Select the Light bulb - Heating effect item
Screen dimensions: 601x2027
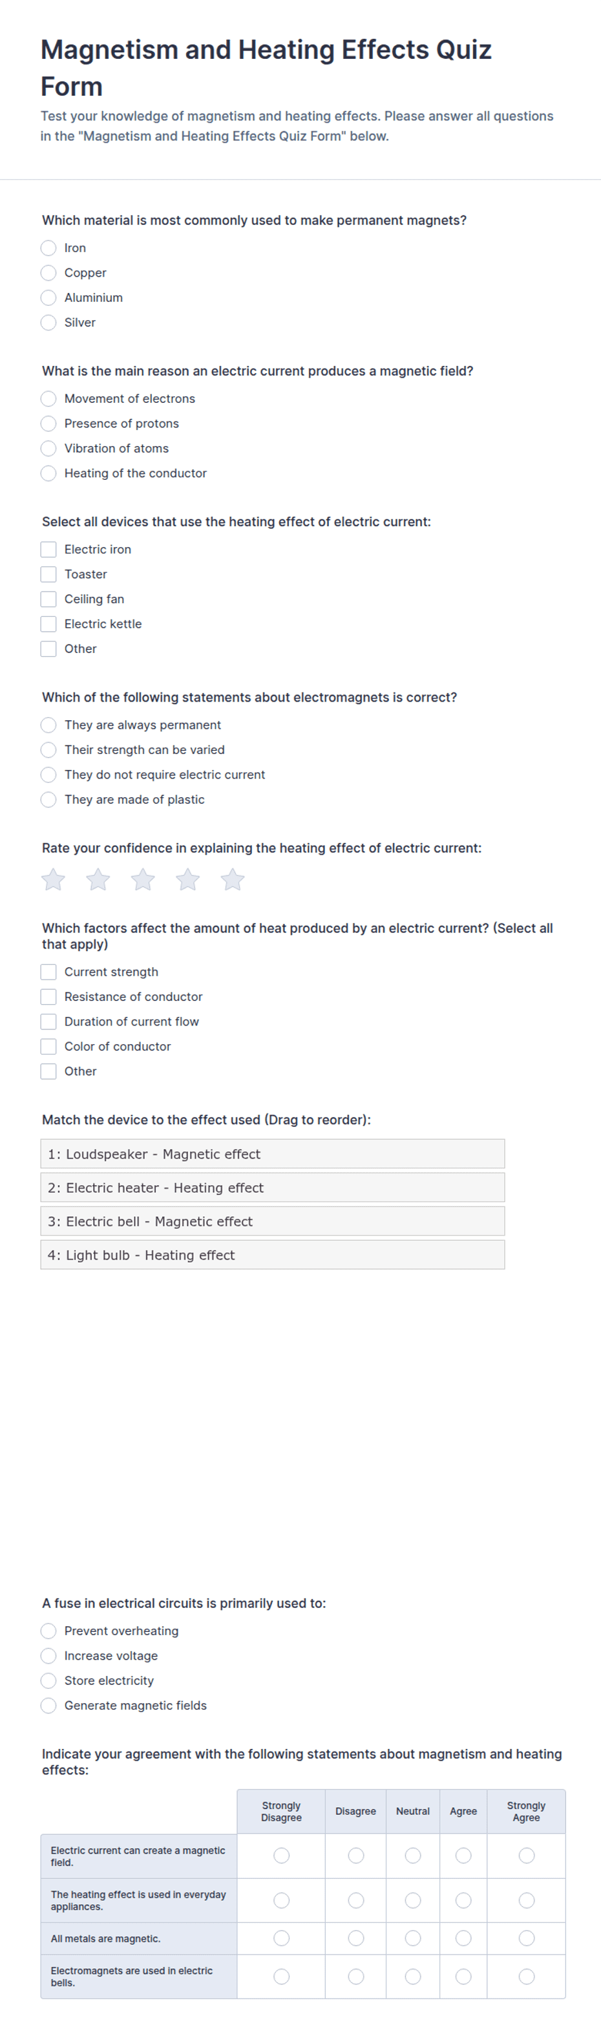click(272, 1255)
